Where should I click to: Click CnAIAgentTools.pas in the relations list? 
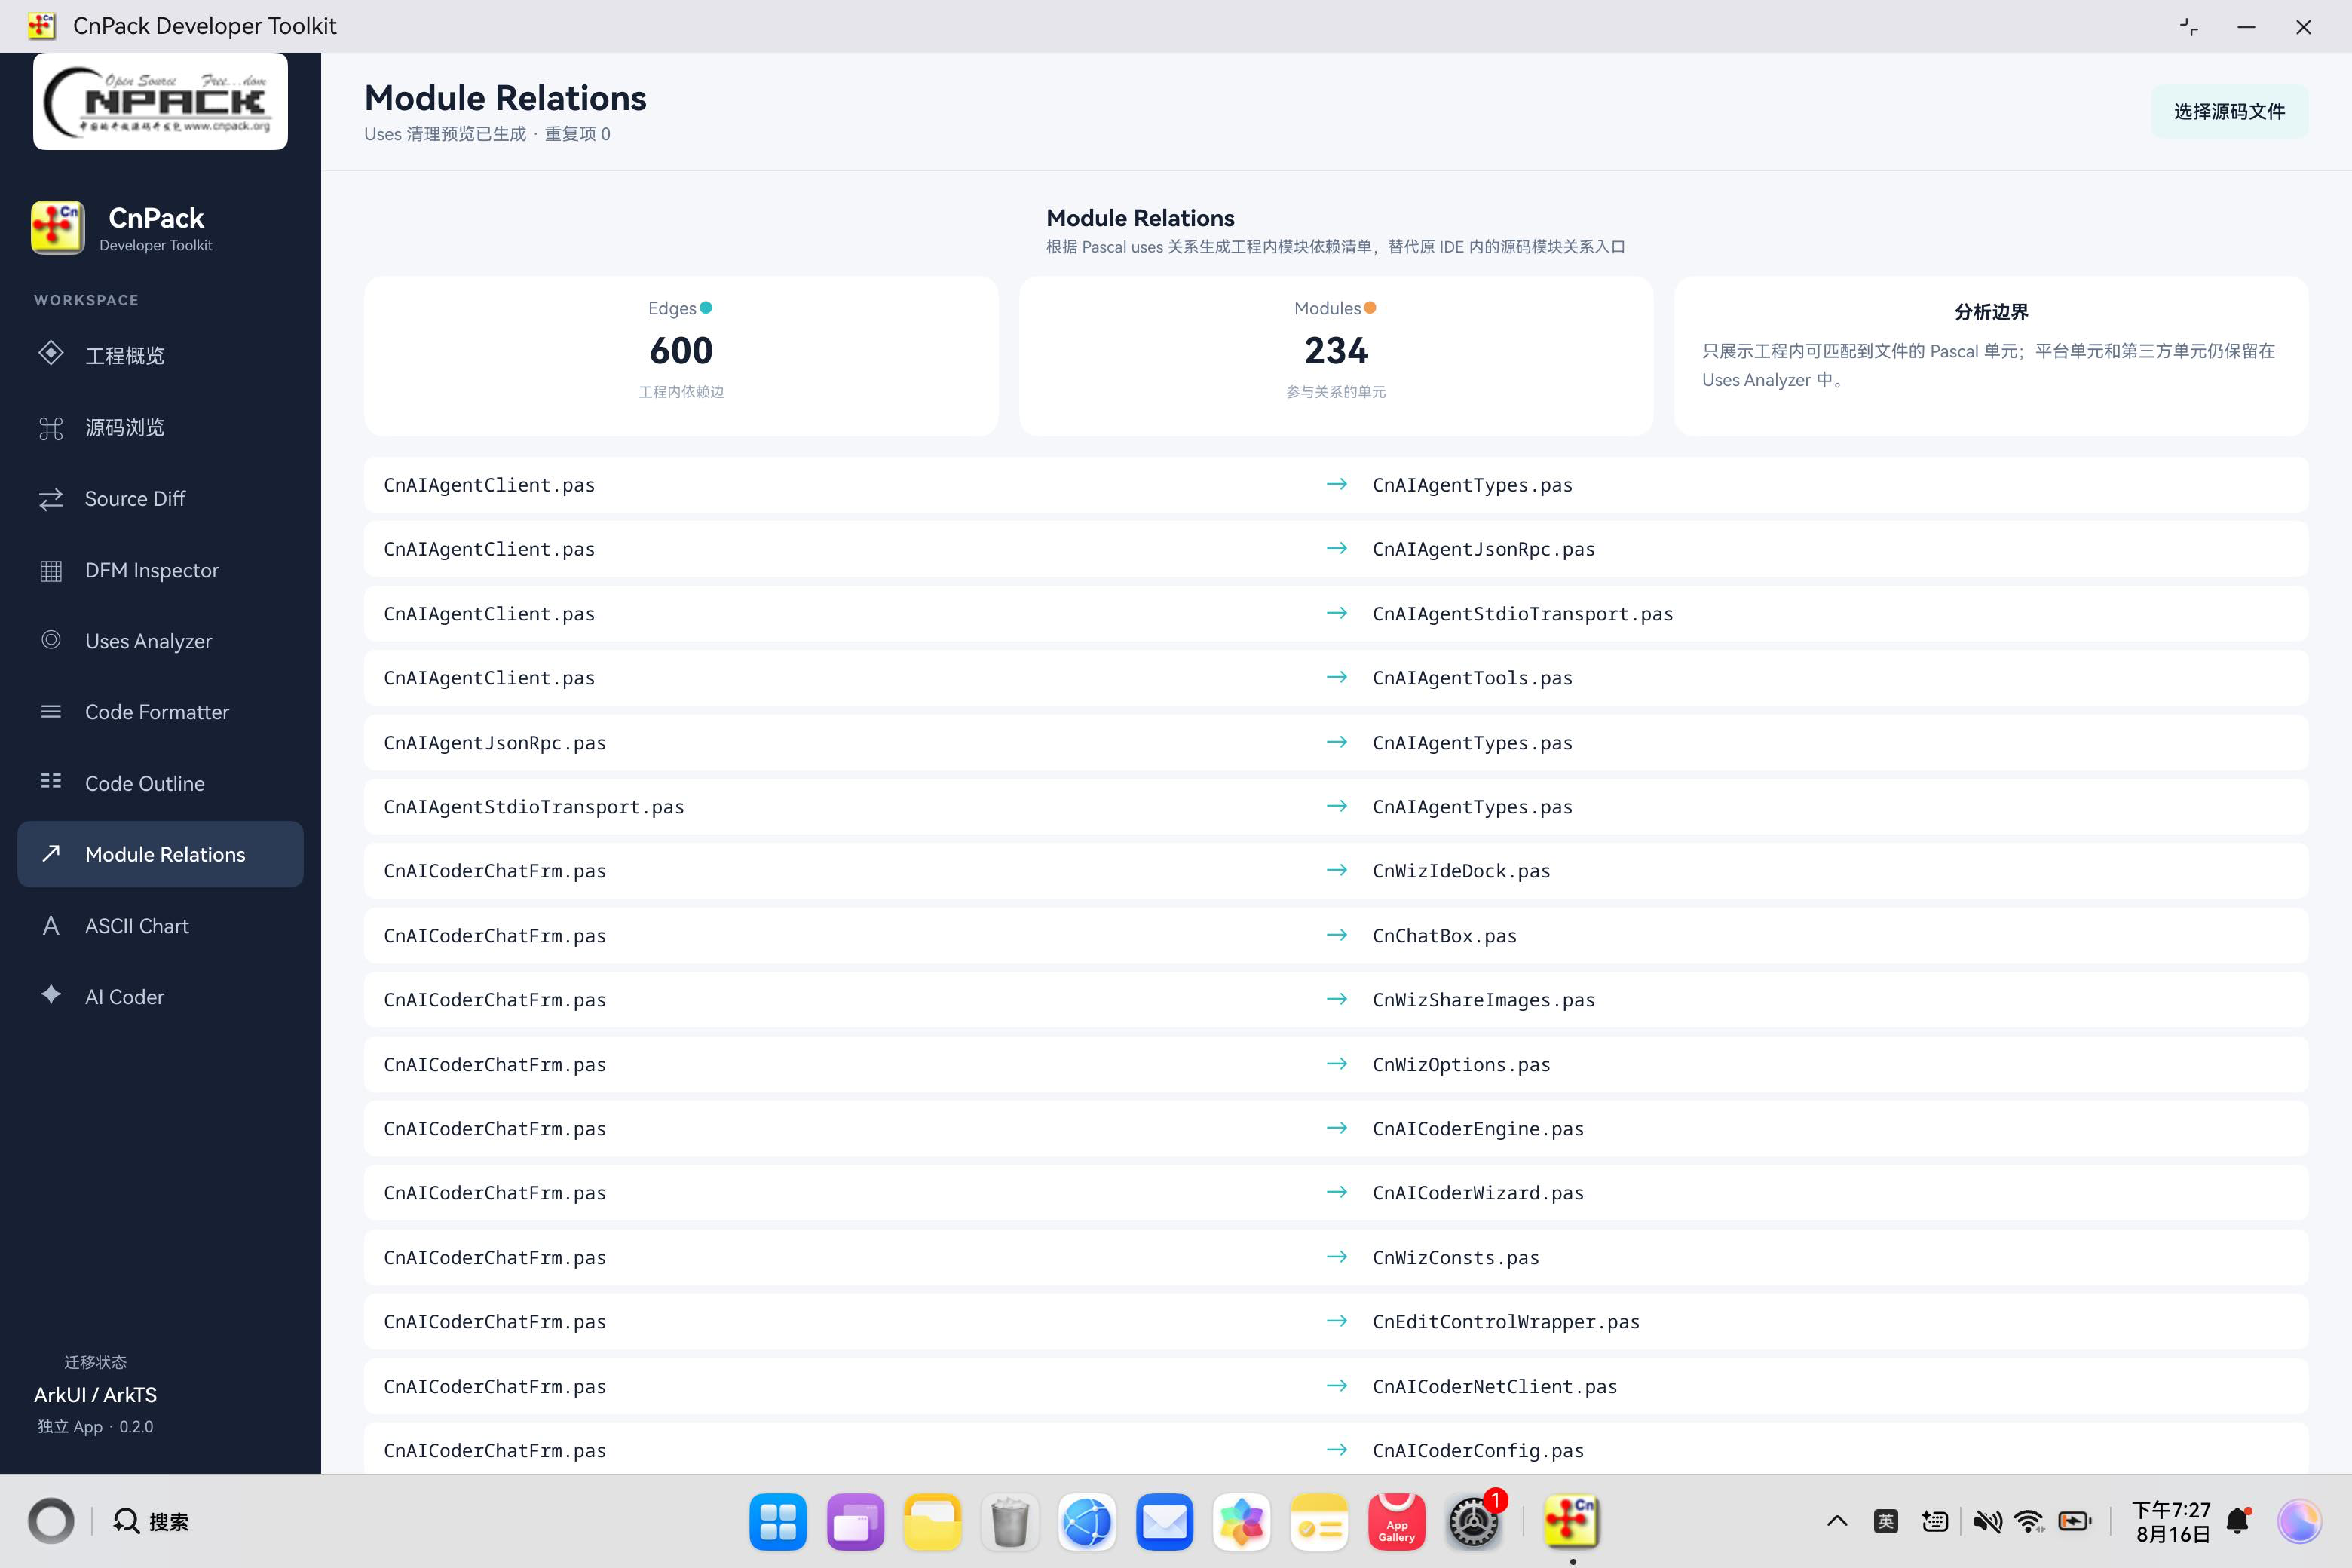(1472, 678)
